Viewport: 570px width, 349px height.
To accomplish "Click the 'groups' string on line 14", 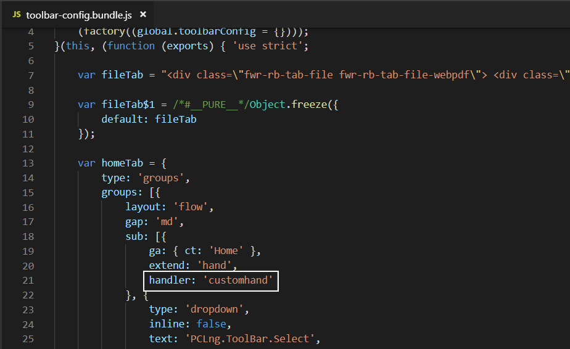I will (x=160, y=178).
